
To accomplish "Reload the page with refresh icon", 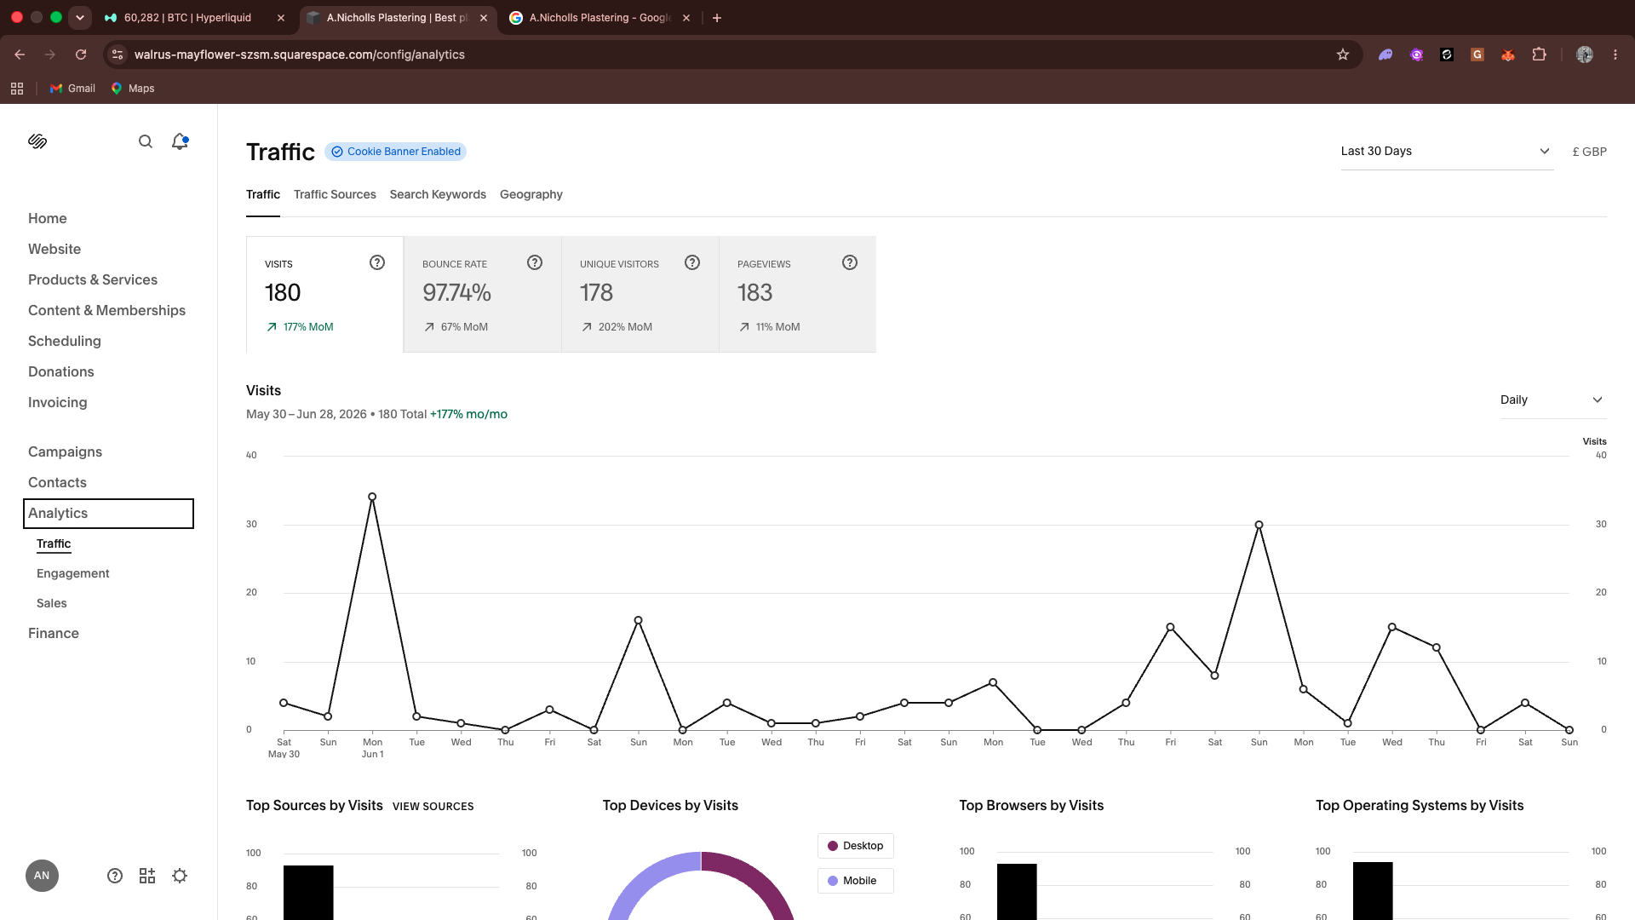I will (x=81, y=55).
